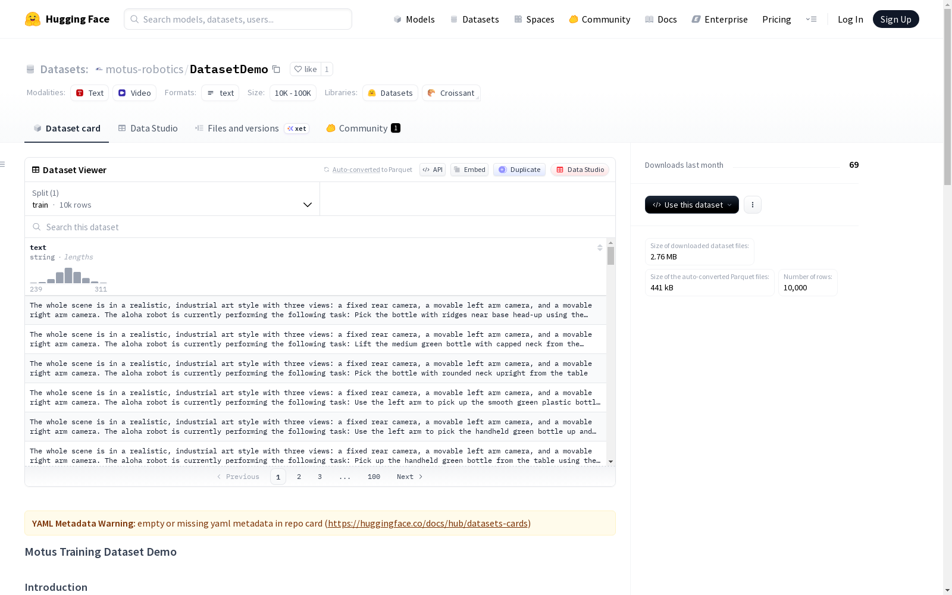Viewport: 952px width, 595px height.
Task: Select the row 'Use the left arm to pick the handheld green bottle'
Action: point(315,427)
